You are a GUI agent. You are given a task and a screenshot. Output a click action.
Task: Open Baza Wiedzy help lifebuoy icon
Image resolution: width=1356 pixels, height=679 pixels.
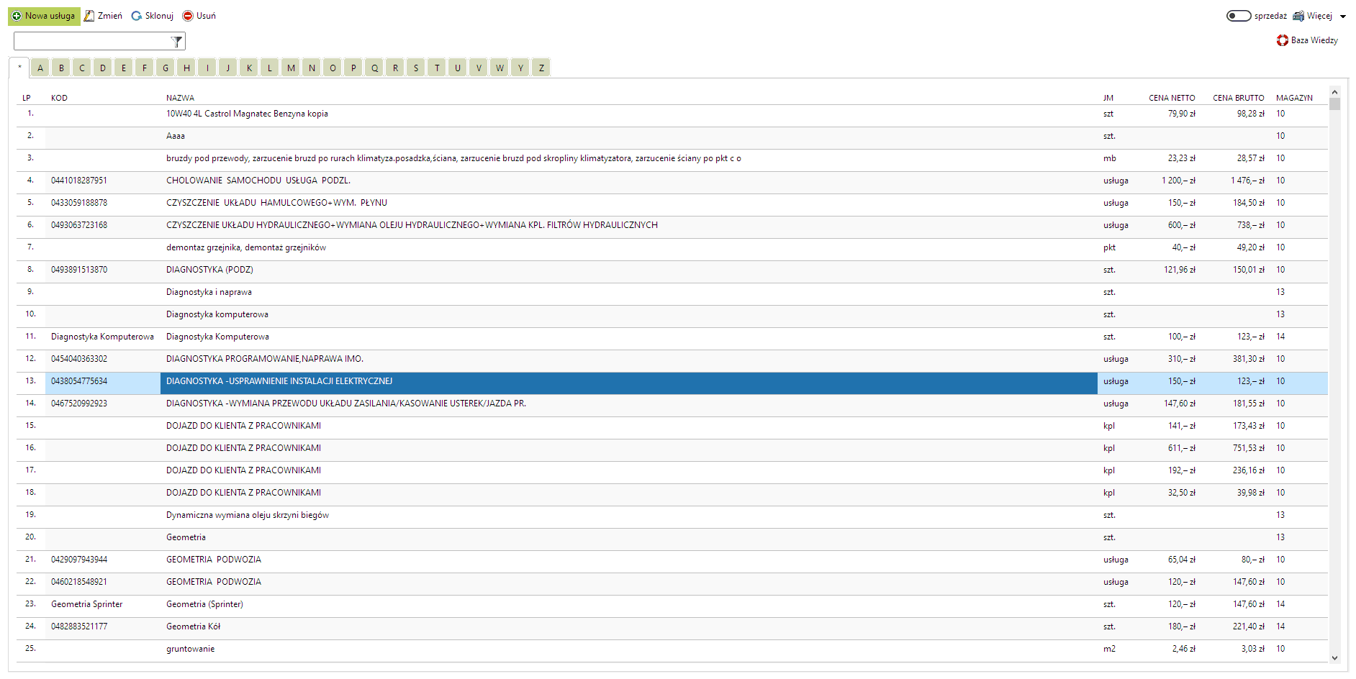[x=1282, y=40]
